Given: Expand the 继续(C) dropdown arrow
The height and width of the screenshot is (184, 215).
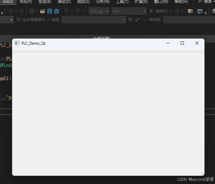Looking at the screenshot, I should 171,11.
